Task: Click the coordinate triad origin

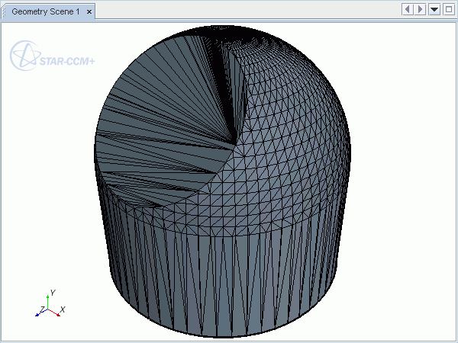Action: (x=47, y=309)
